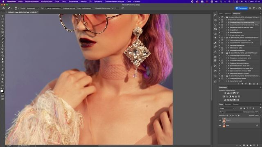Select the Eyedropper tool
262x147 pixels.
tap(2, 36)
